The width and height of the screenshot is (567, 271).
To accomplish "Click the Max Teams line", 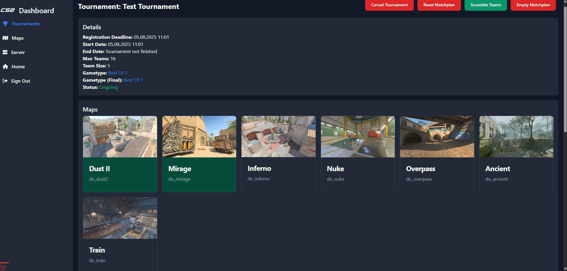I will [99, 58].
